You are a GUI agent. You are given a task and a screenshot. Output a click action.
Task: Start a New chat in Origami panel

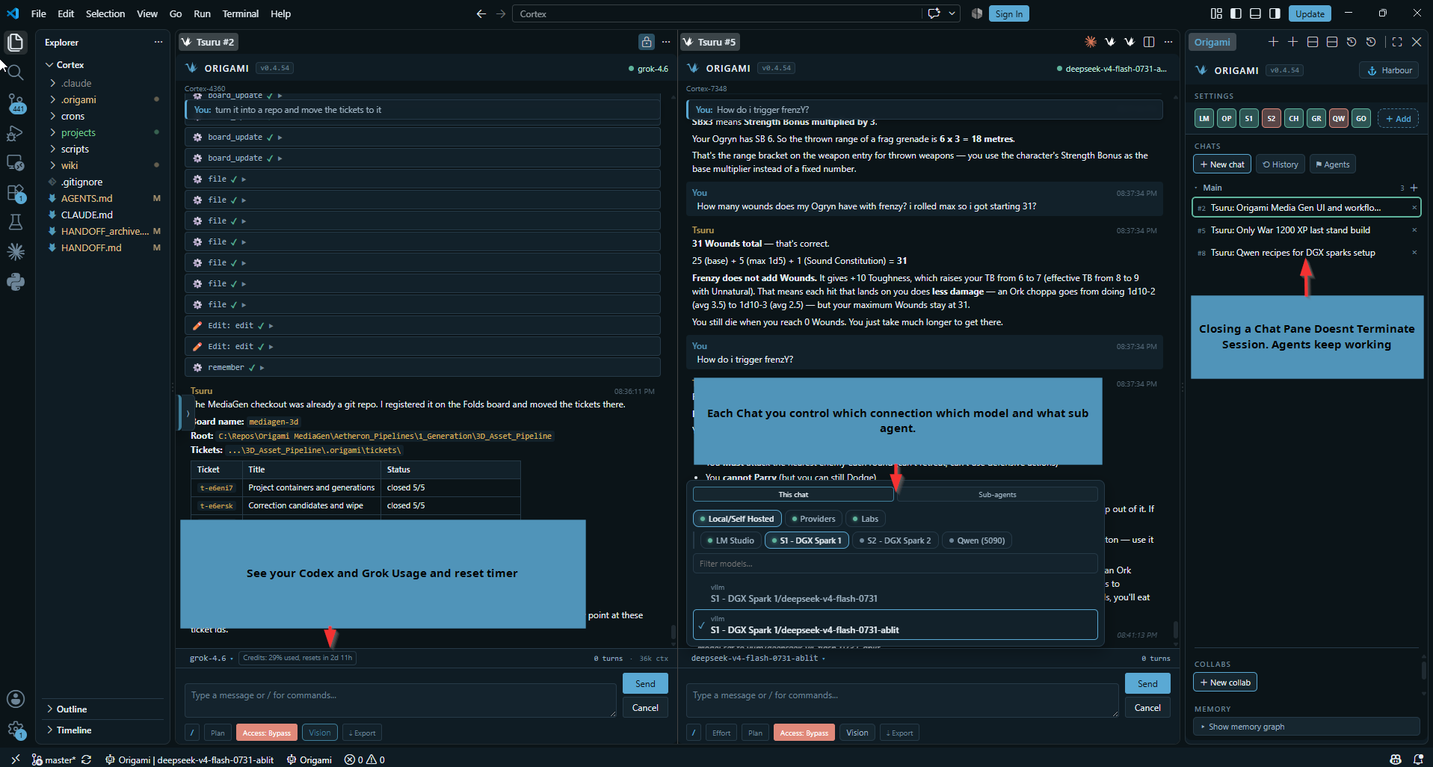coord(1222,164)
